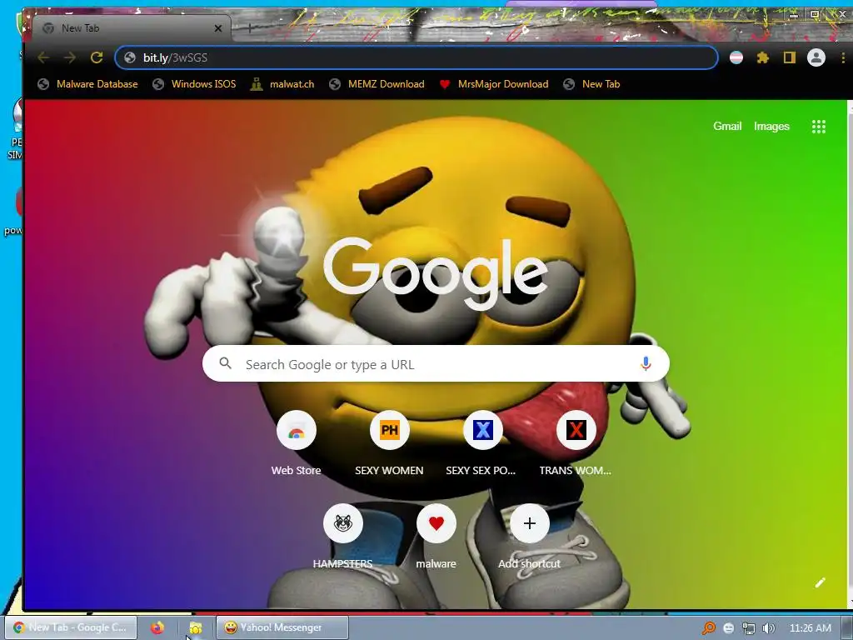Close the New Tab tab
853x640 pixels.
coord(218,28)
